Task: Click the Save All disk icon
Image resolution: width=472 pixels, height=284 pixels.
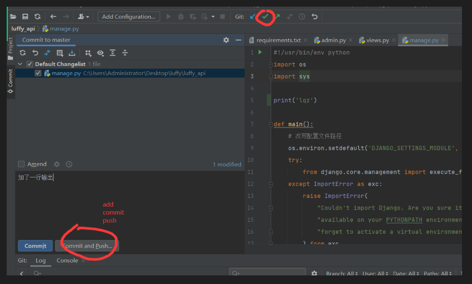Action: [25, 17]
